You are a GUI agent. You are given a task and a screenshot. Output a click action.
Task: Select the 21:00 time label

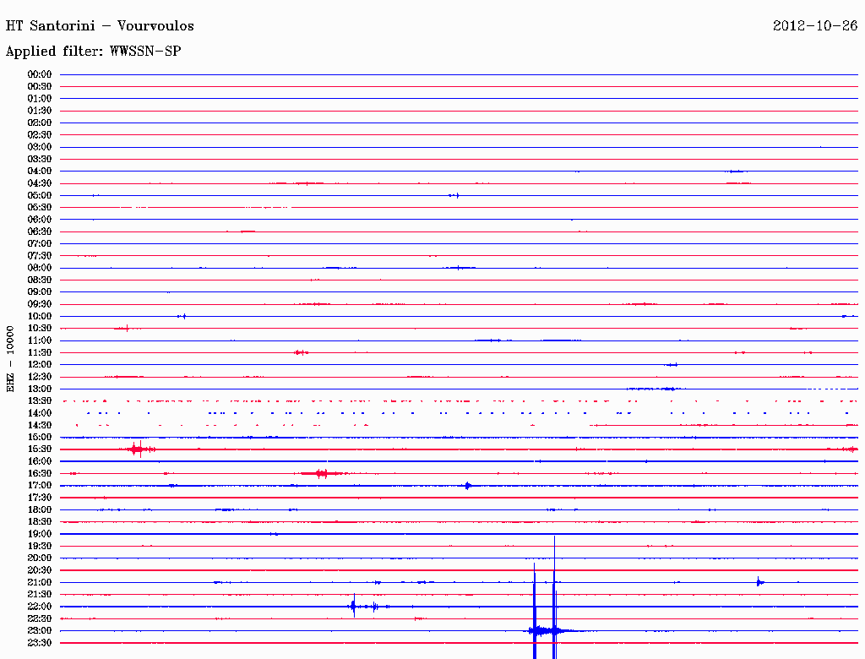pos(40,582)
